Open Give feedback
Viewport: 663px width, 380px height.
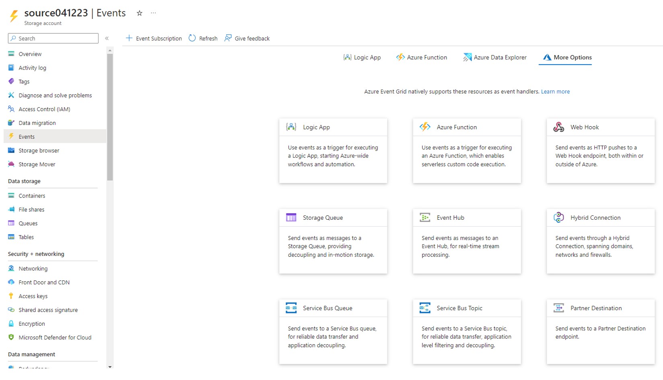coord(247,39)
